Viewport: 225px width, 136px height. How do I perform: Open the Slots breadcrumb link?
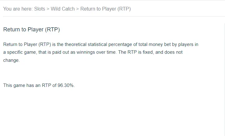[40, 9]
